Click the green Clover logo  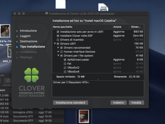[x=31, y=75]
